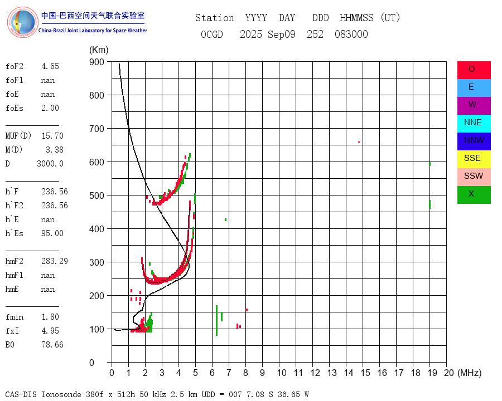This screenshot has height=401, width=502.
Task: Click the fmin value 1.80
Action: coord(50,317)
